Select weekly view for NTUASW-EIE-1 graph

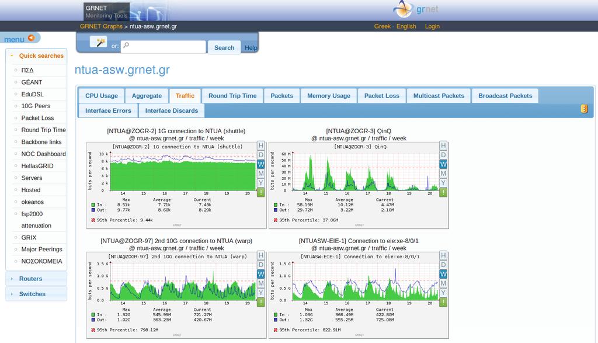coord(443,274)
